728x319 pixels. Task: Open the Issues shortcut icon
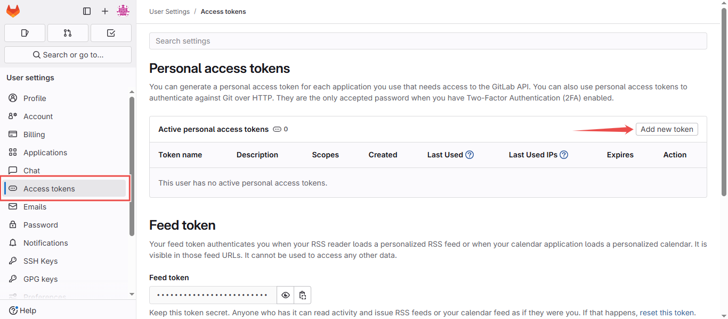25,32
